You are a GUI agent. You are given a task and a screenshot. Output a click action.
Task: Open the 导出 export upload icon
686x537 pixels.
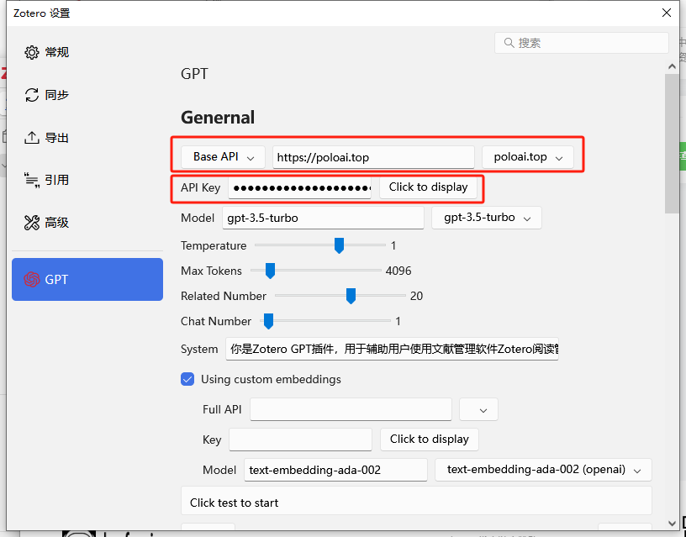point(31,137)
